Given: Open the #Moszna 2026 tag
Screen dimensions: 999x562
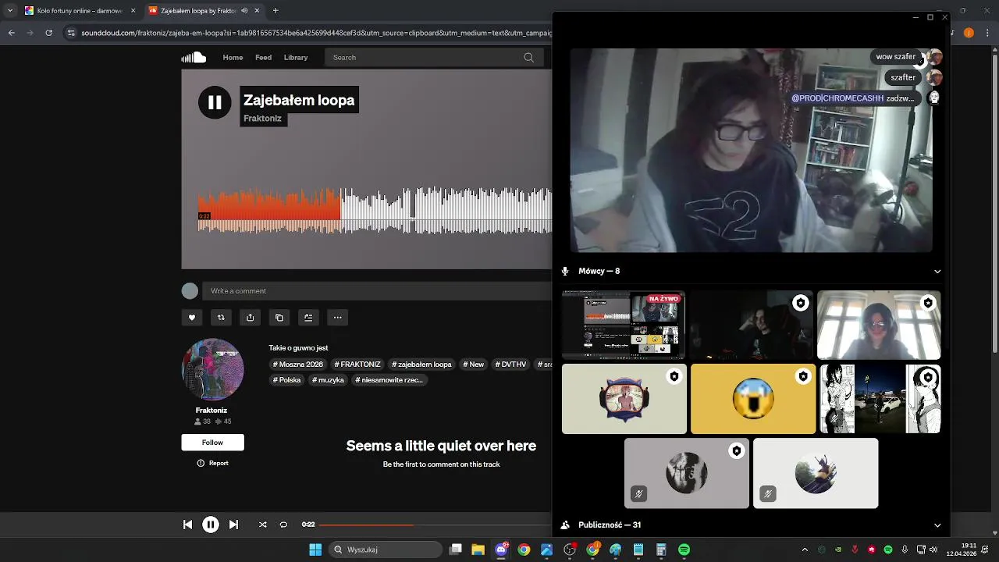Looking at the screenshot, I should coord(298,365).
